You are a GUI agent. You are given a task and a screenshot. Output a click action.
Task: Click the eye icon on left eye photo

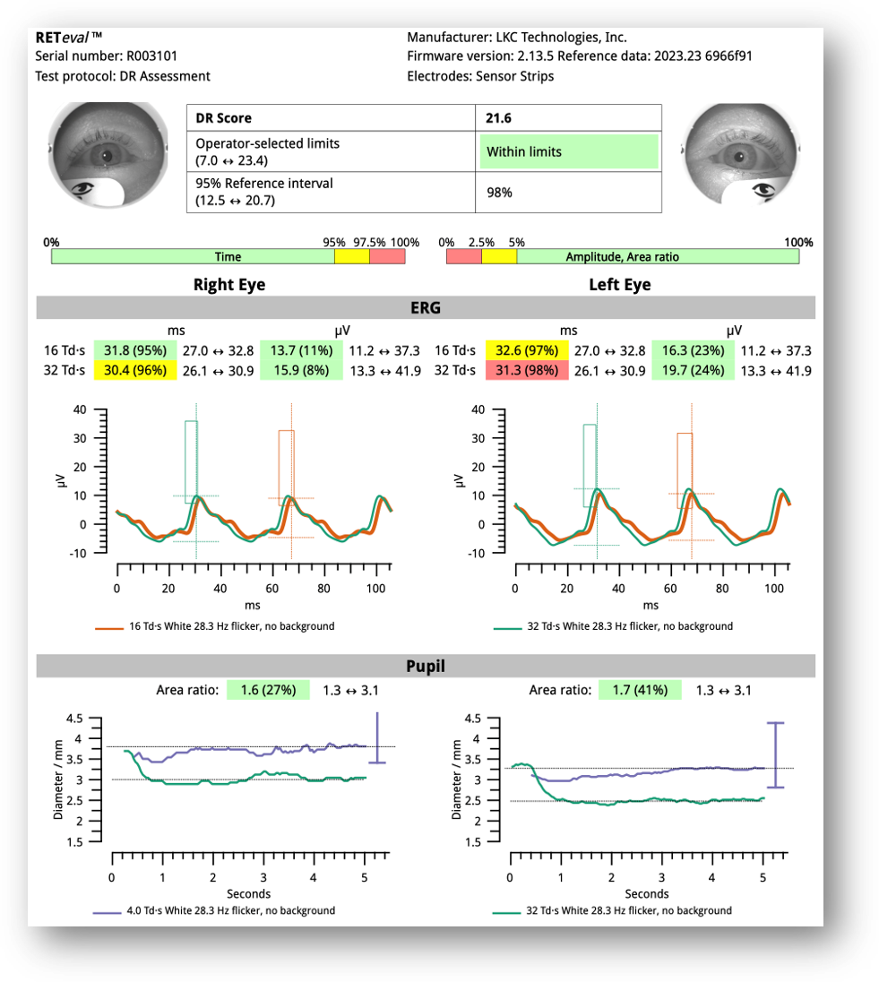pyautogui.click(x=763, y=189)
